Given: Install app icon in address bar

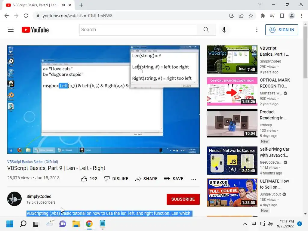Looking at the screenshot, I should tap(232, 16).
